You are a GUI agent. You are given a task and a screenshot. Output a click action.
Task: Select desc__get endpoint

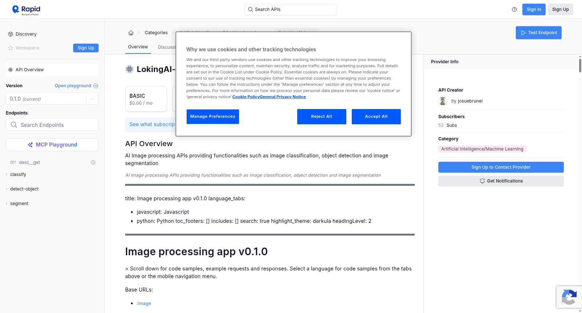pyautogui.click(x=29, y=162)
